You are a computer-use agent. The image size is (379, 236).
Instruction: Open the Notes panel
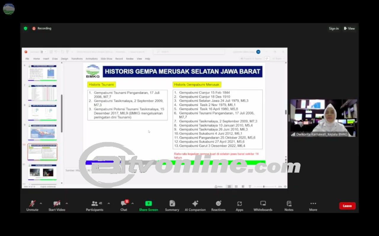coord(289,204)
